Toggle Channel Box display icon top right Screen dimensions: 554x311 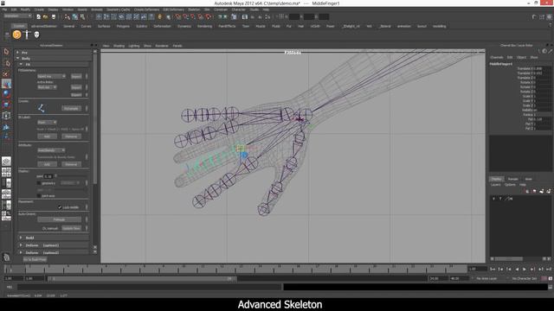[550, 16]
